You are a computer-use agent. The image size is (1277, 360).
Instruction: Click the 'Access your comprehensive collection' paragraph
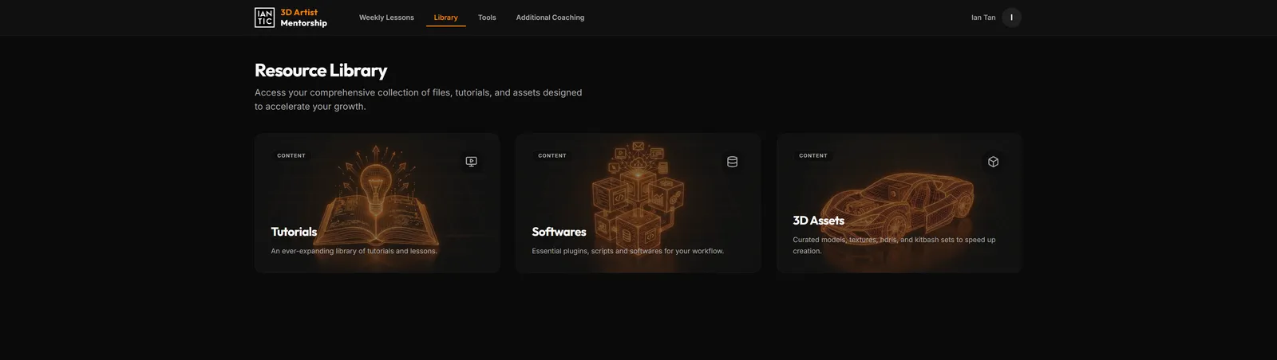tap(418, 100)
